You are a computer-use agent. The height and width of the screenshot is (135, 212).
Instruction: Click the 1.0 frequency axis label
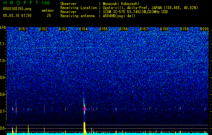(3, 61)
